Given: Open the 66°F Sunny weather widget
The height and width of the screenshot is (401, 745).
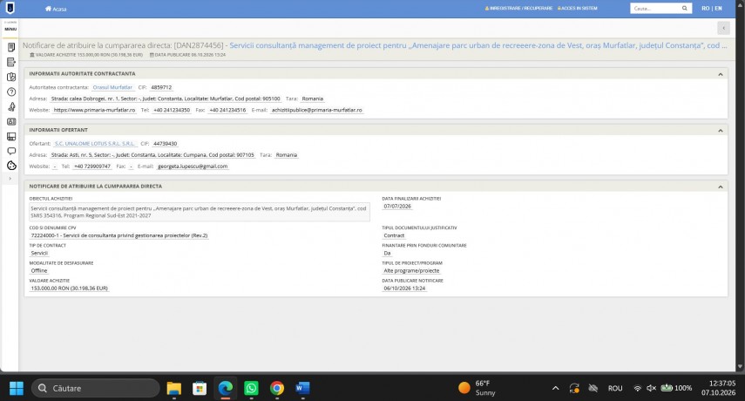Looking at the screenshot, I should 477,388.
